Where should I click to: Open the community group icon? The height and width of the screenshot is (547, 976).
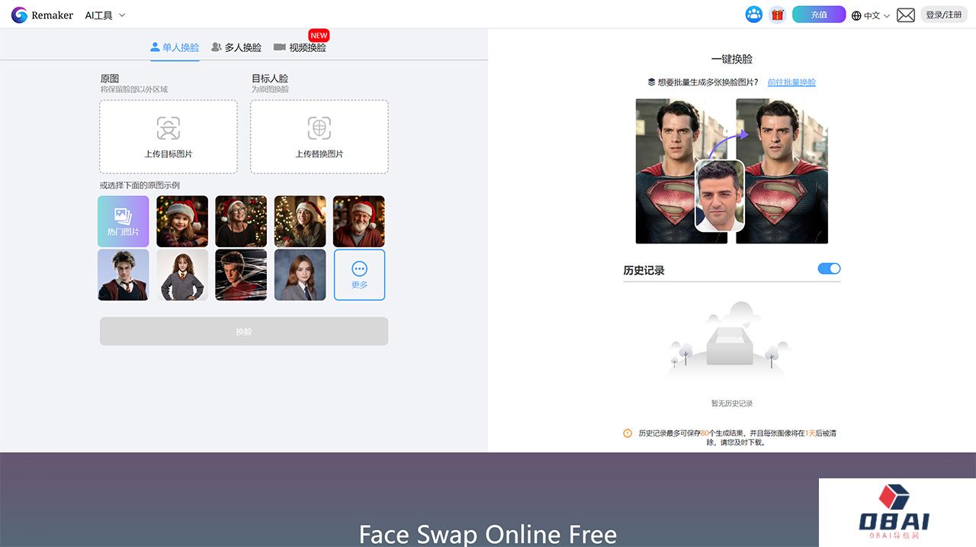click(x=754, y=14)
